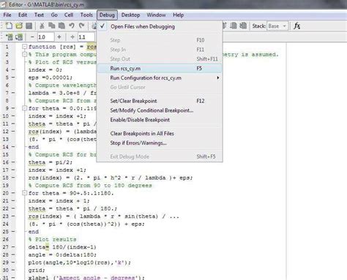Collapse the for loop fold on line 20
Viewport: 347px width, 280px height.
pos(24,193)
